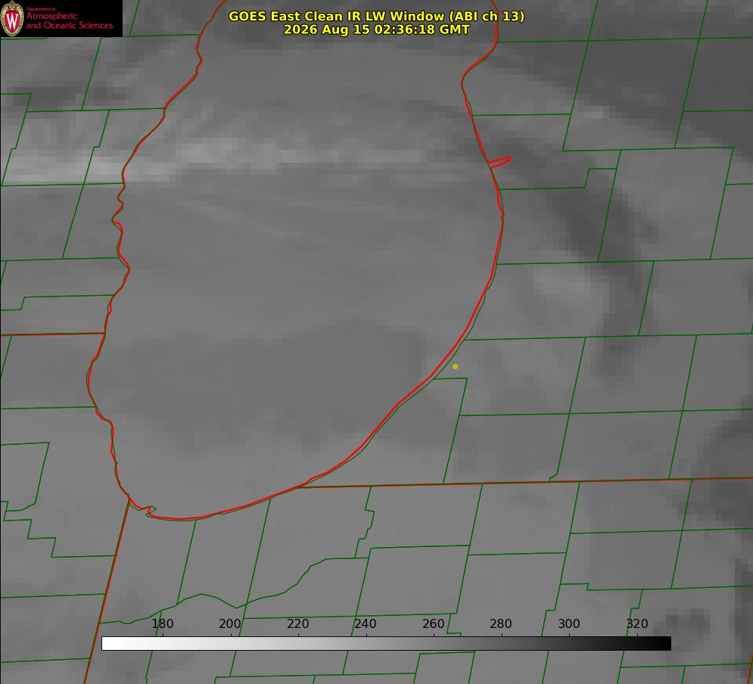
Task: Click the 220 colorbar label
Action: click(297, 623)
